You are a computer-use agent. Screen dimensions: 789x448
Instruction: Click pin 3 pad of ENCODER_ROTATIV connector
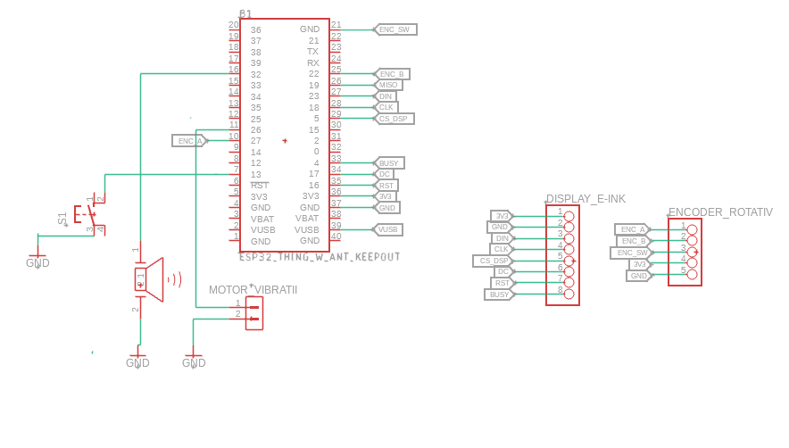[x=692, y=253]
